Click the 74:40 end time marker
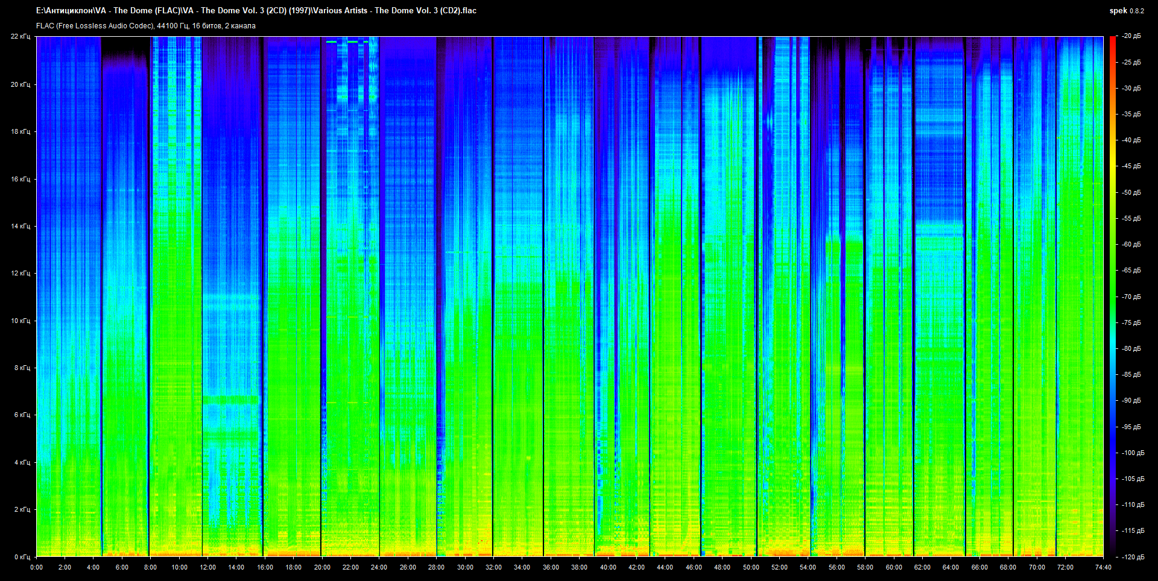Screen dimensions: 1158x581 (1103, 567)
